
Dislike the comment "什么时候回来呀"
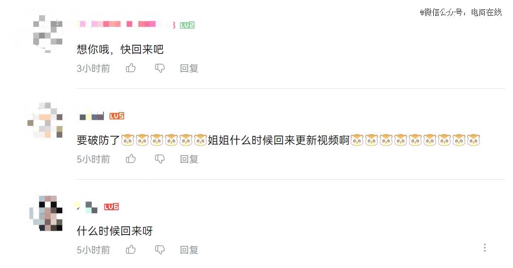160,250
